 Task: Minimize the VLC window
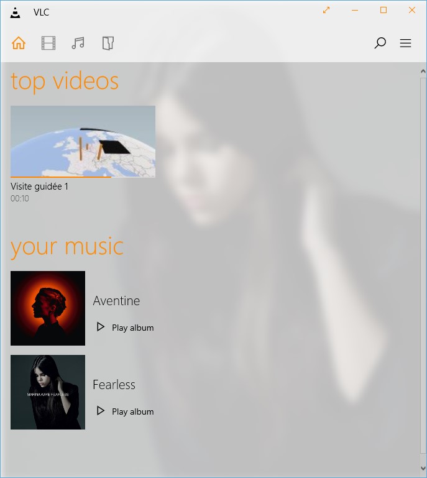pos(355,10)
